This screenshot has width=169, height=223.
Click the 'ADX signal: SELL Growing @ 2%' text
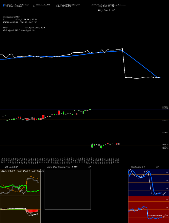(19, 30)
